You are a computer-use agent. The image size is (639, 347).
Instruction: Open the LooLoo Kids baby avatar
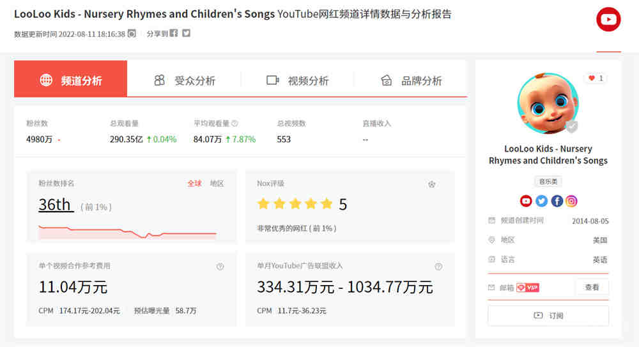[x=548, y=103]
